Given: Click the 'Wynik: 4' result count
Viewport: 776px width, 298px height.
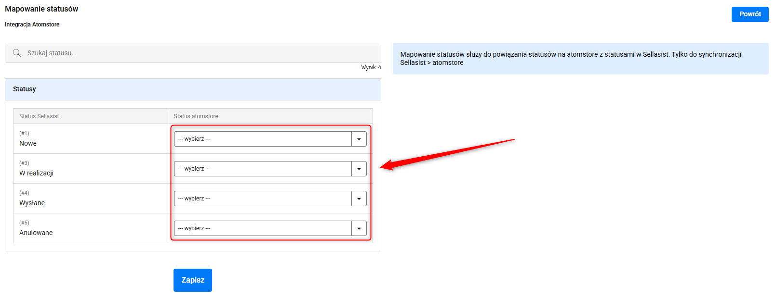Looking at the screenshot, I should coord(371,67).
